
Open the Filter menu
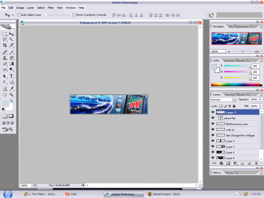point(51,8)
